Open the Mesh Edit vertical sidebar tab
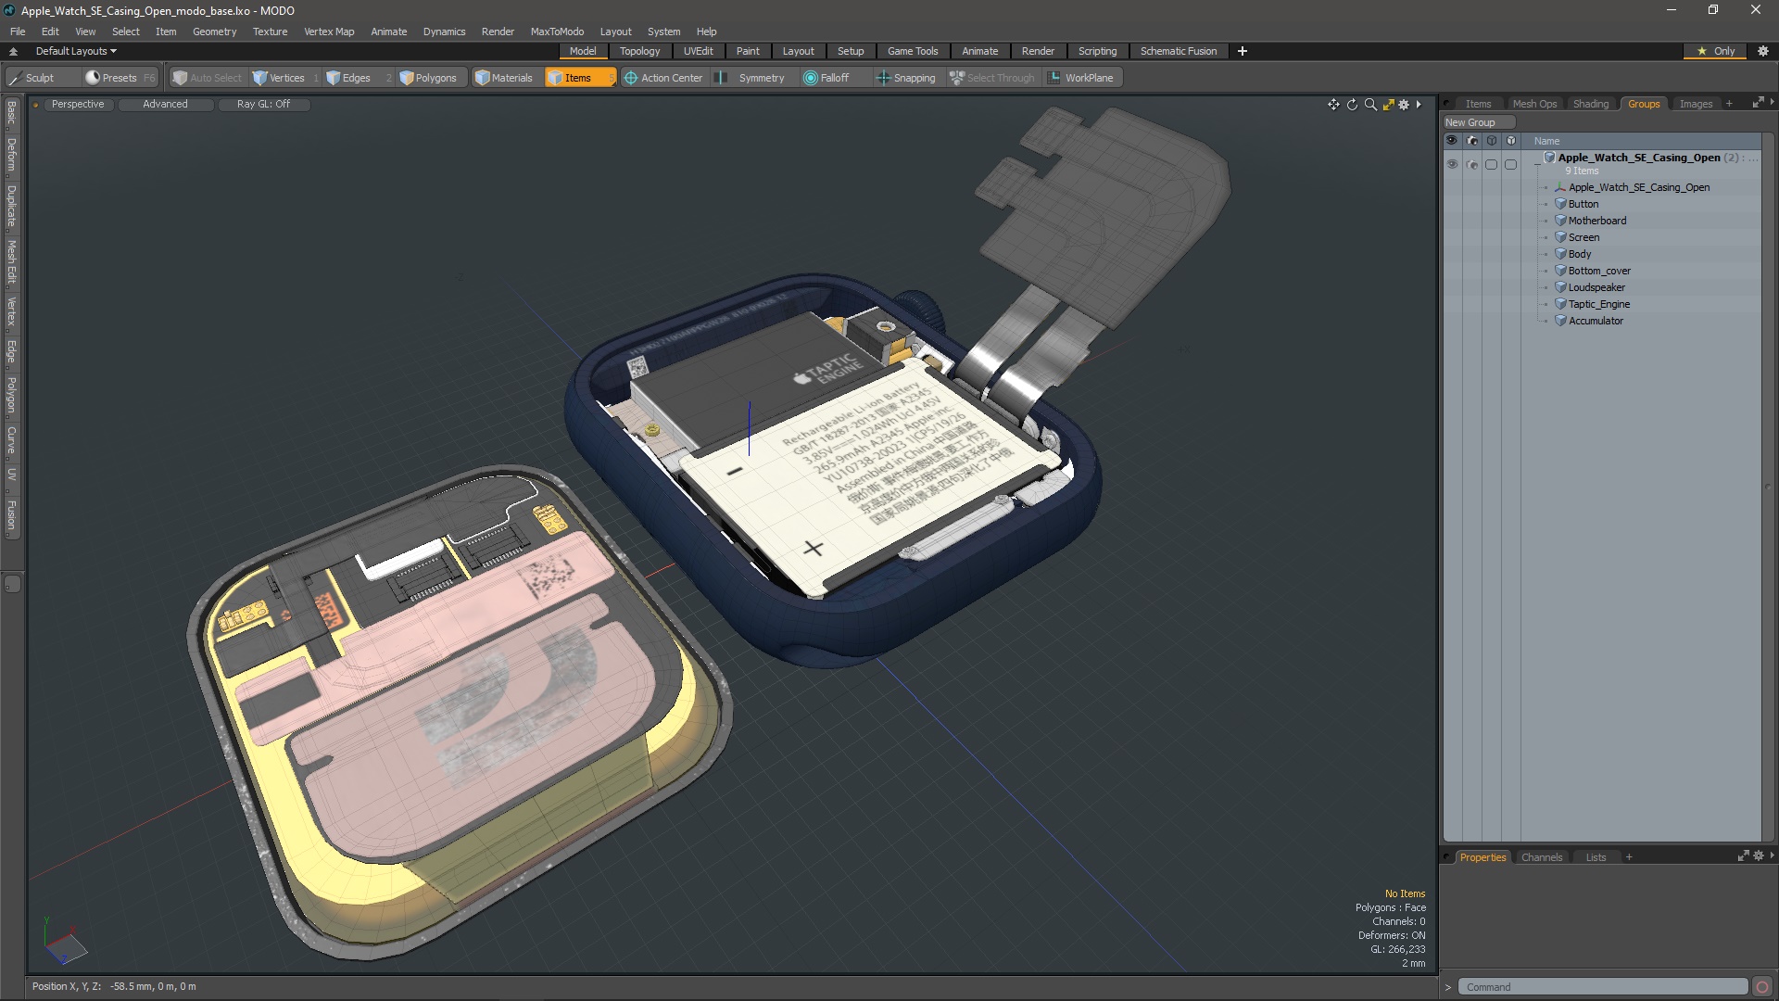This screenshot has height=1001, width=1779. 11,262
